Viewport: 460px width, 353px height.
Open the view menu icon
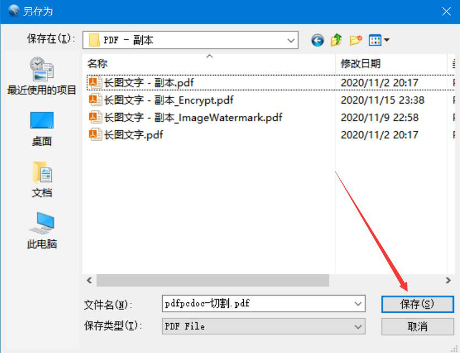[379, 40]
